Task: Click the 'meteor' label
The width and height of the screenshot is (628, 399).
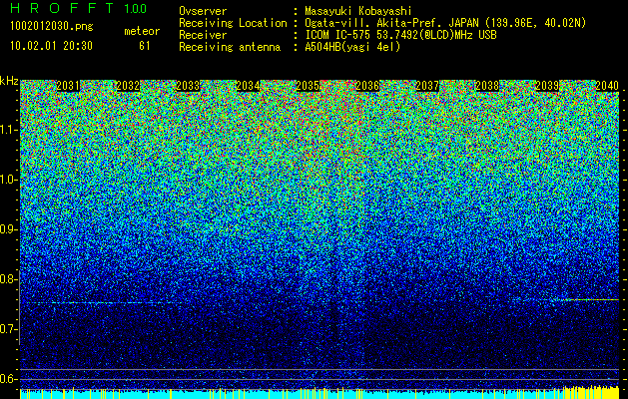Action: pos(142,31)
